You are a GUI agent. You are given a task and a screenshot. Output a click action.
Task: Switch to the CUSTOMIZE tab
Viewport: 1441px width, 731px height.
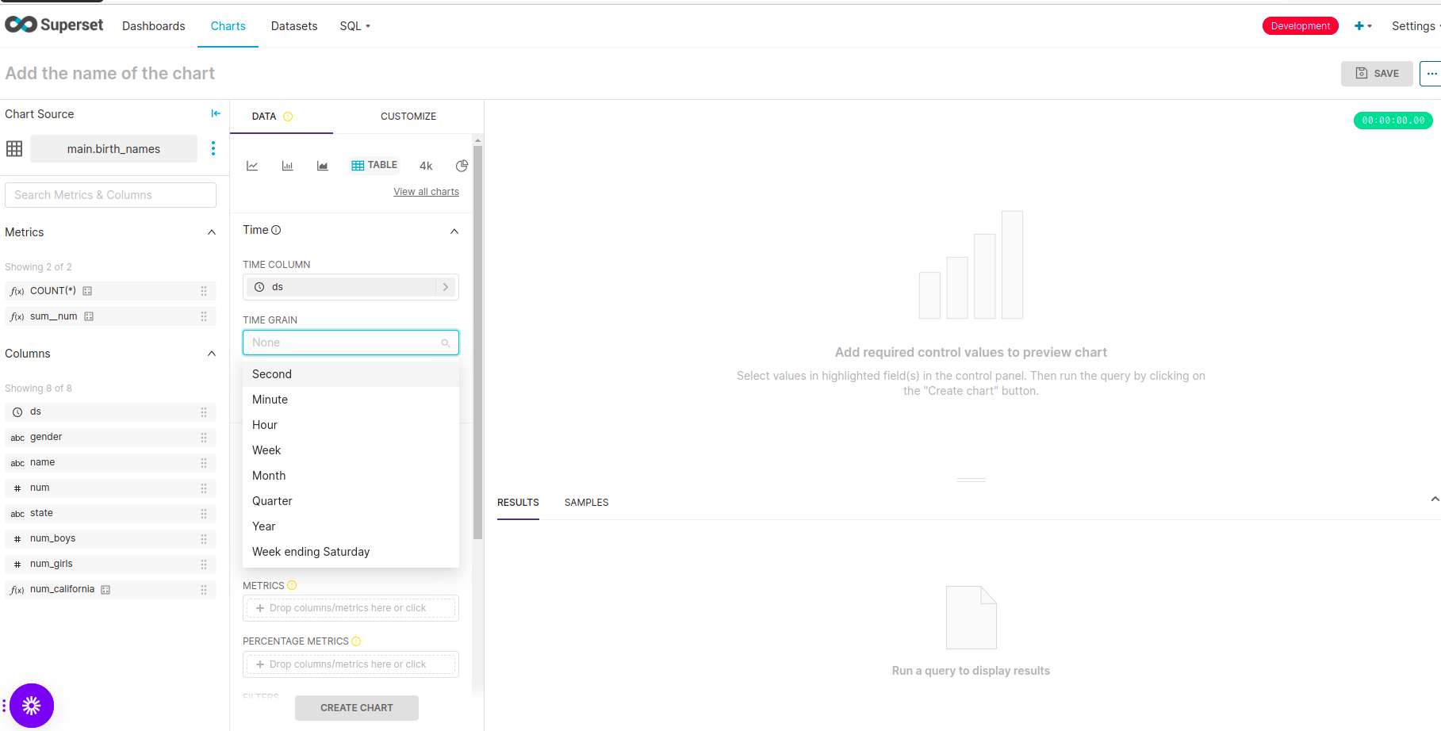pyautogui.click(x=408, y=116)
